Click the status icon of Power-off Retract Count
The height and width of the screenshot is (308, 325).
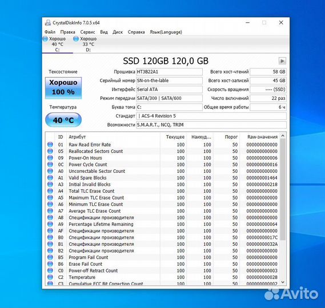(x=50, y=270)
